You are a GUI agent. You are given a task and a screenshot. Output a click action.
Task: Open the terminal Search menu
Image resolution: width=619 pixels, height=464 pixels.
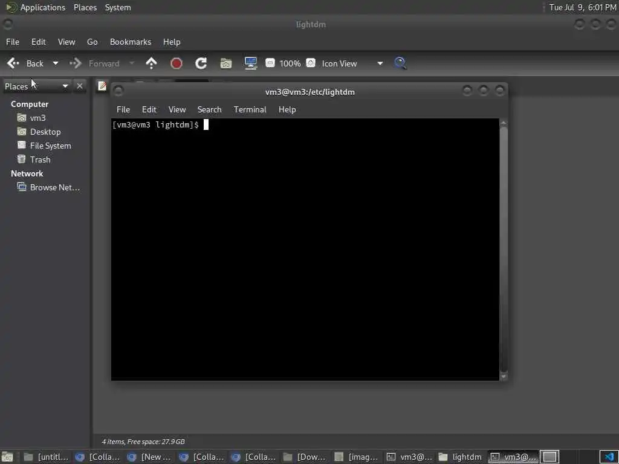click(x=210, y=110)
